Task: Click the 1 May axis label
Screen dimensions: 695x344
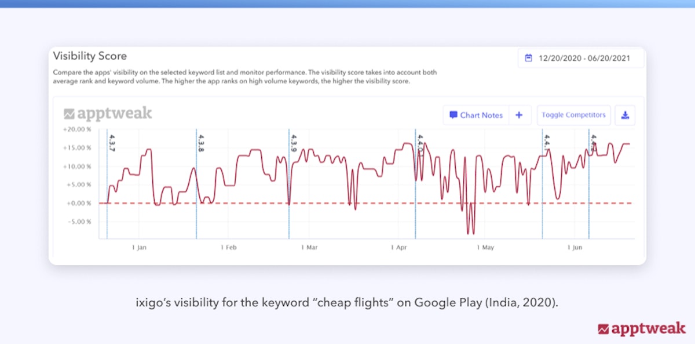Action: click(485, 247)
